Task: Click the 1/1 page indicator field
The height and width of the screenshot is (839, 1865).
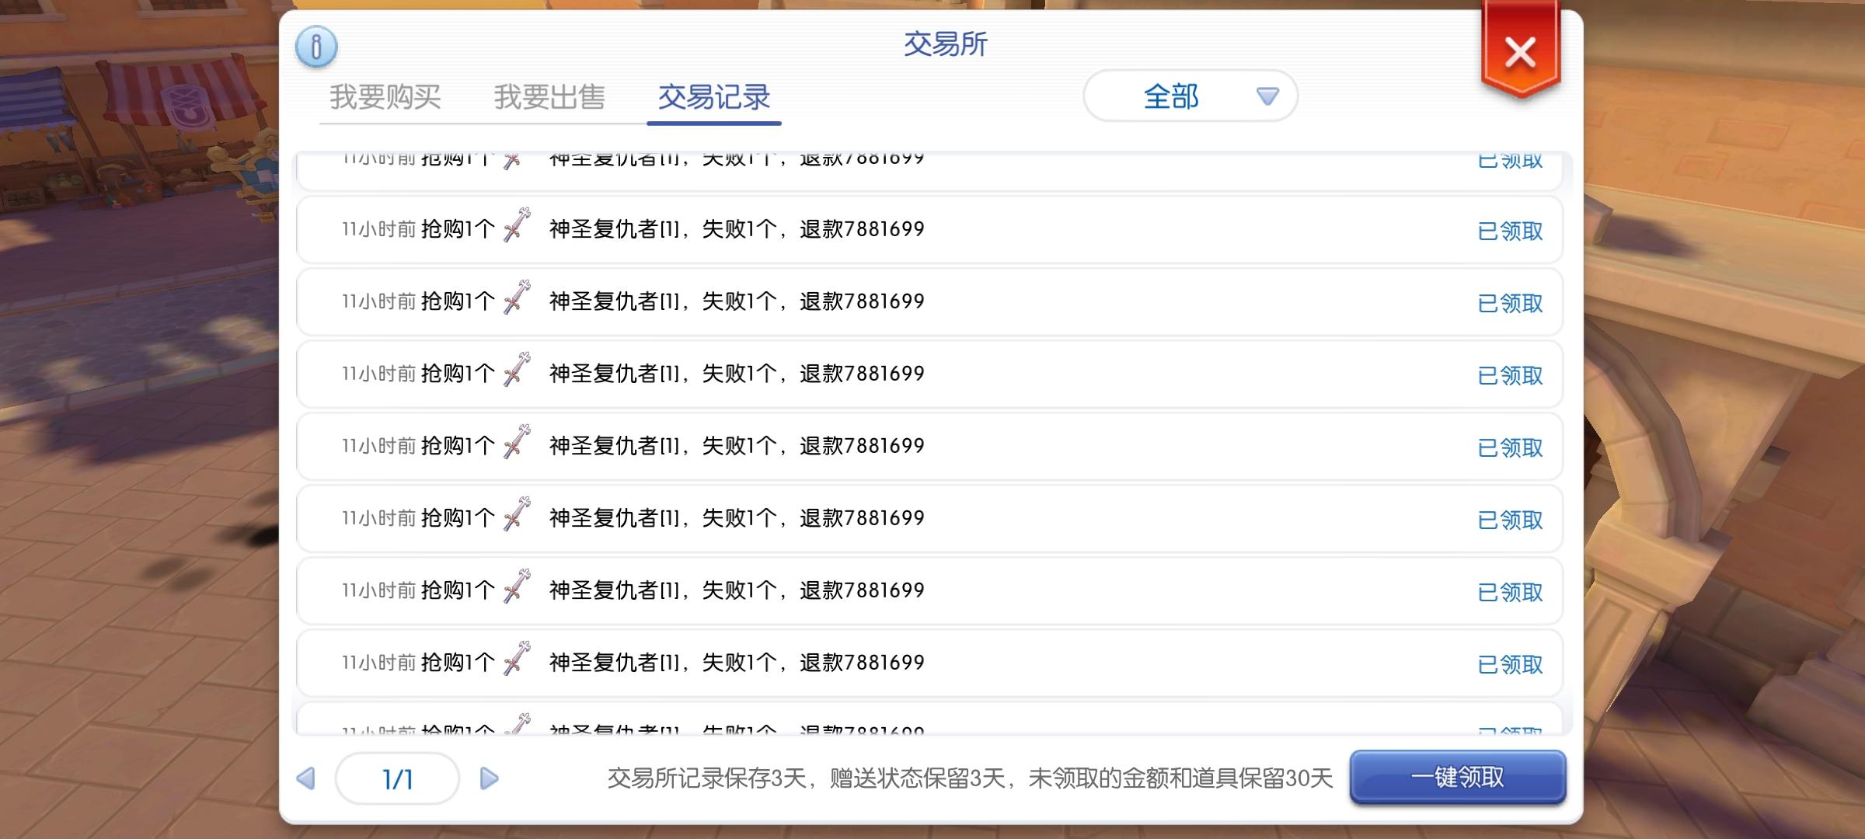Action: 397,778
